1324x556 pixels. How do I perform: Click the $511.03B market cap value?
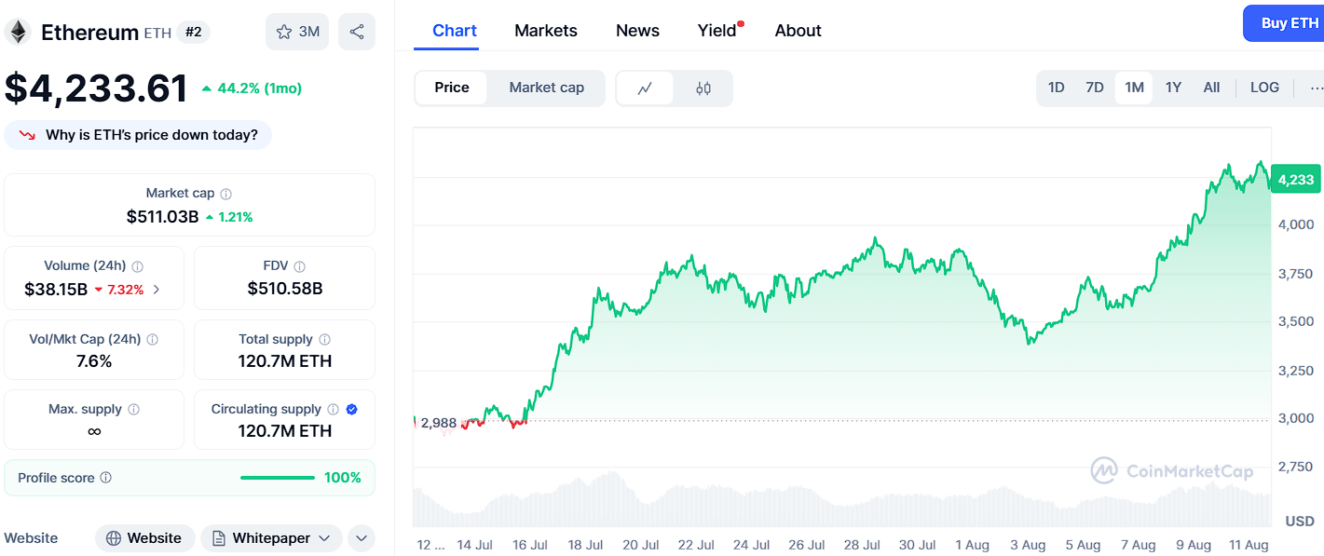point(163,217)
